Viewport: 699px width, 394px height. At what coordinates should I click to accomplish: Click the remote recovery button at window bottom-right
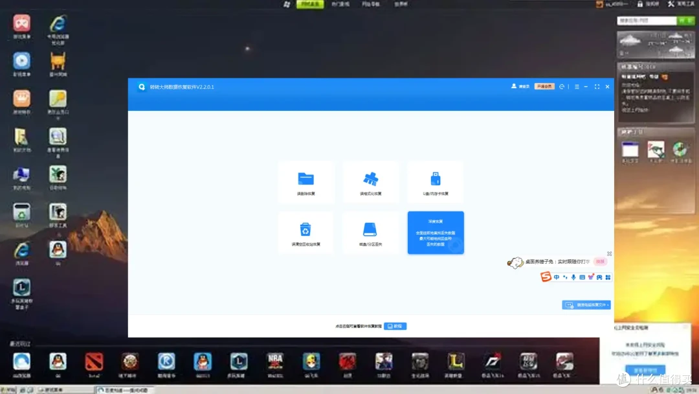click(586, 305)
